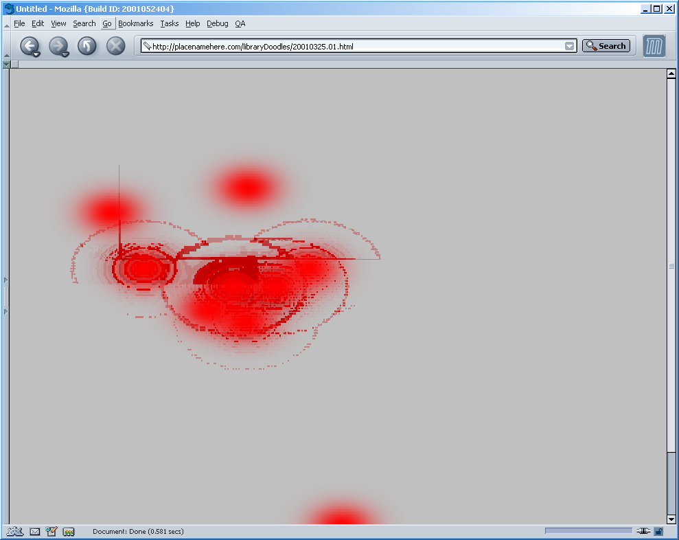This screenshot has width=679, height=540.
Task: Expand the Back button history arrow
Action: pos(37,54)
